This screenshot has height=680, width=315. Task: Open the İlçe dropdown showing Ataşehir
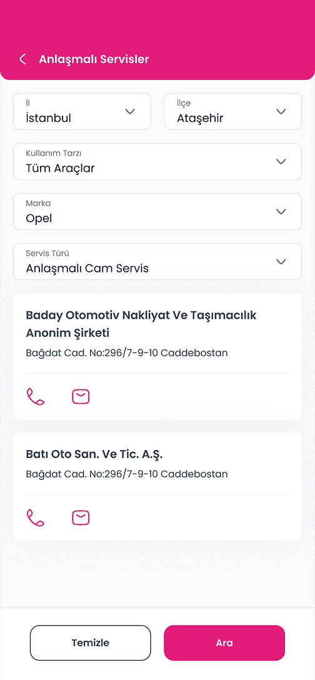pos(233,111)
